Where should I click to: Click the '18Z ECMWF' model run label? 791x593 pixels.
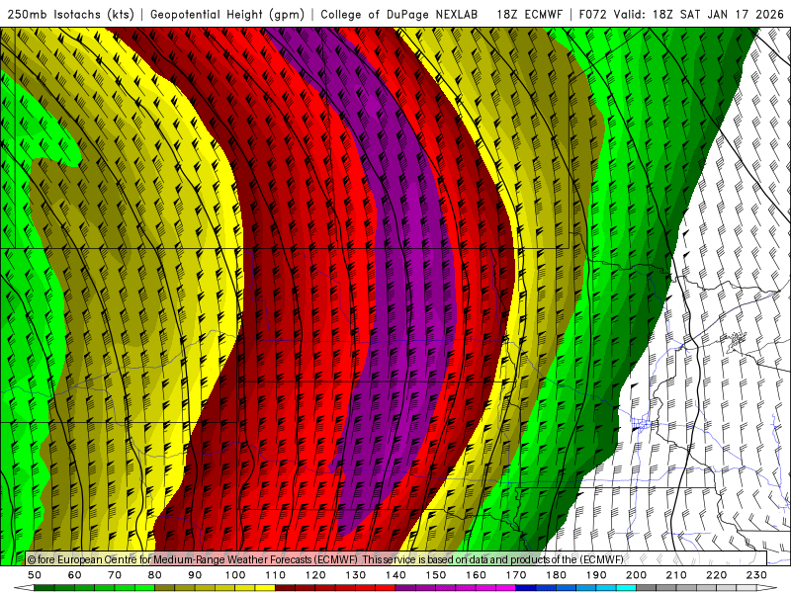[x=529, y=14]
